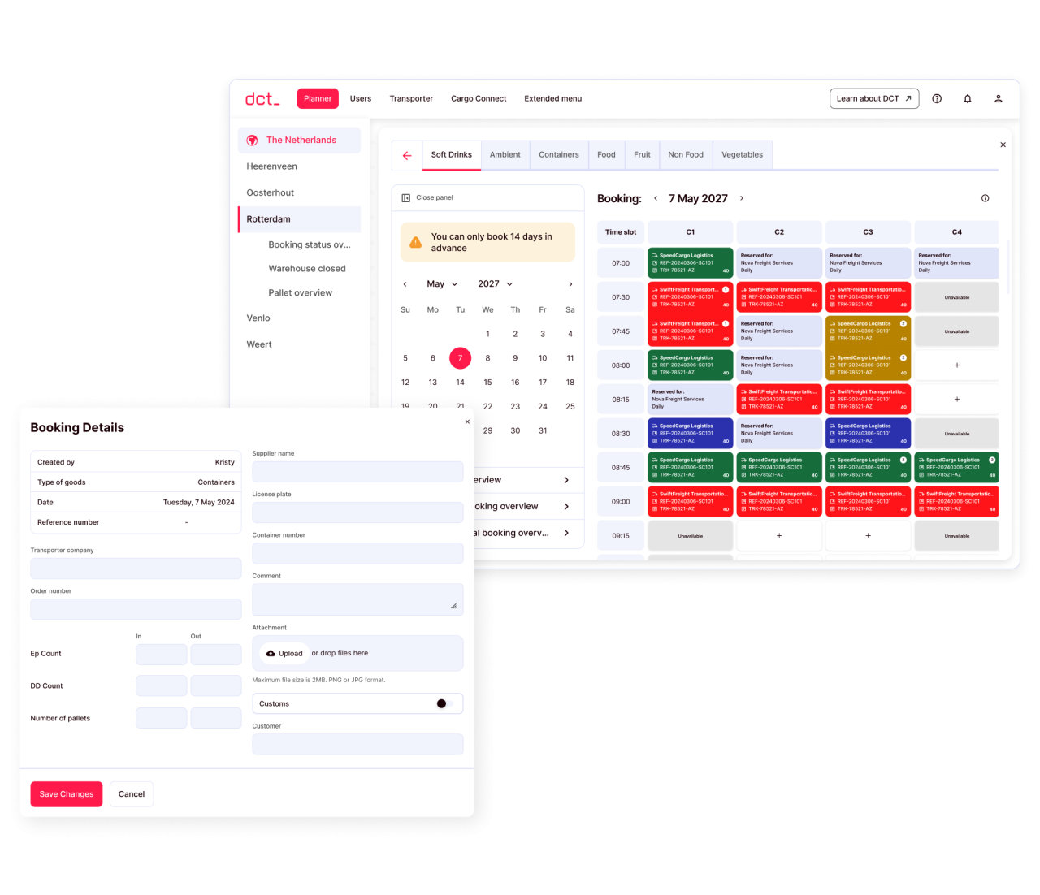Viewport: 1040px width, 895px height.
Task: Open the notifications bell
Action: point(968,99)
